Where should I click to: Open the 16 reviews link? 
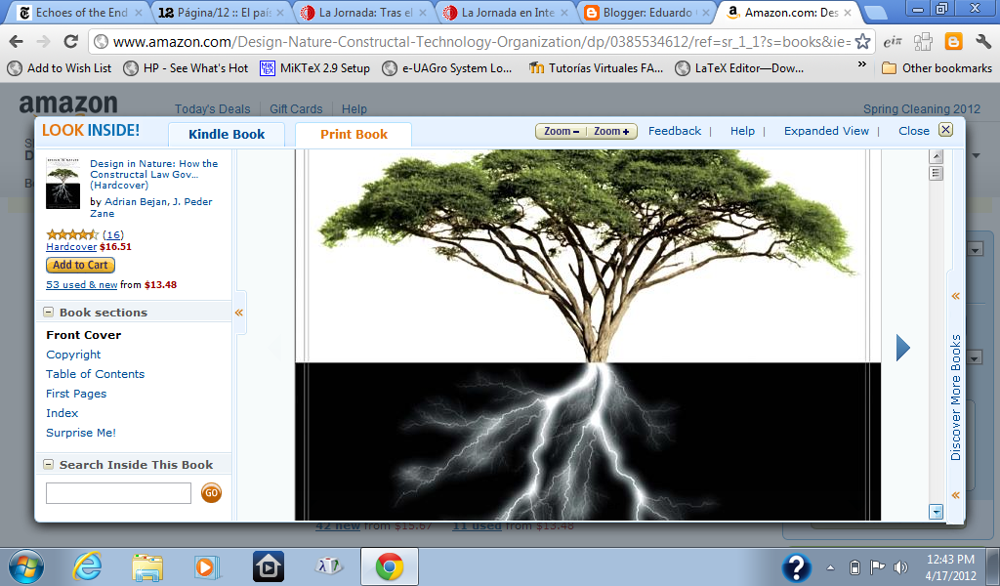tap(113, 234)
